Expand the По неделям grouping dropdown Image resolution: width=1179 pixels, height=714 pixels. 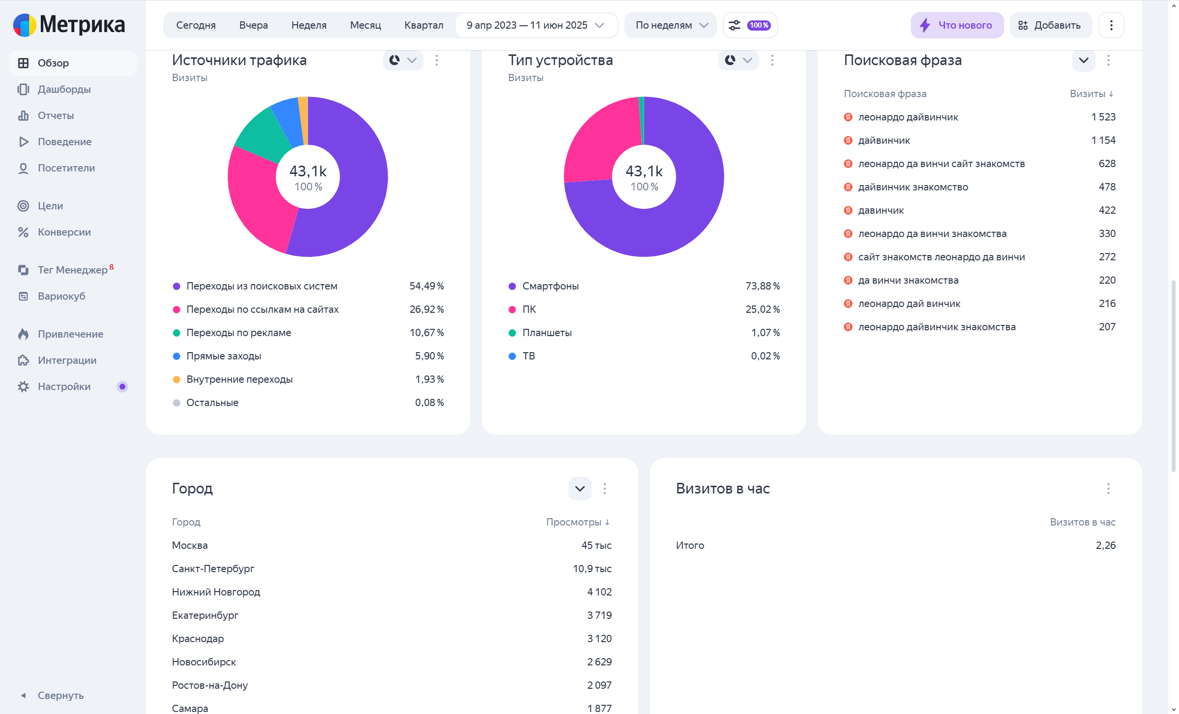[670, 25]
